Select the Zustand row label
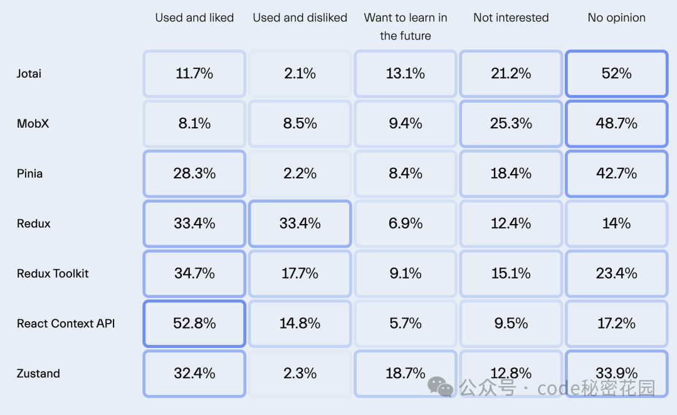Image resolution: width=677 pixels, height=415 pixels. [x=38, y=374]
